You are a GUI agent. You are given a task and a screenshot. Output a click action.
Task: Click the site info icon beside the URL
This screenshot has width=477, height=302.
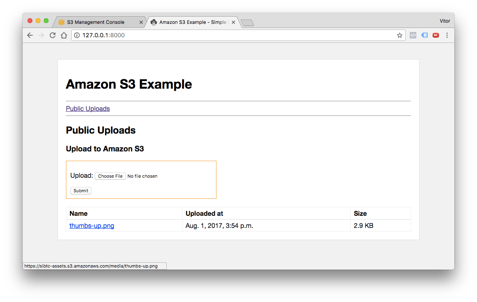coord(77,35)
